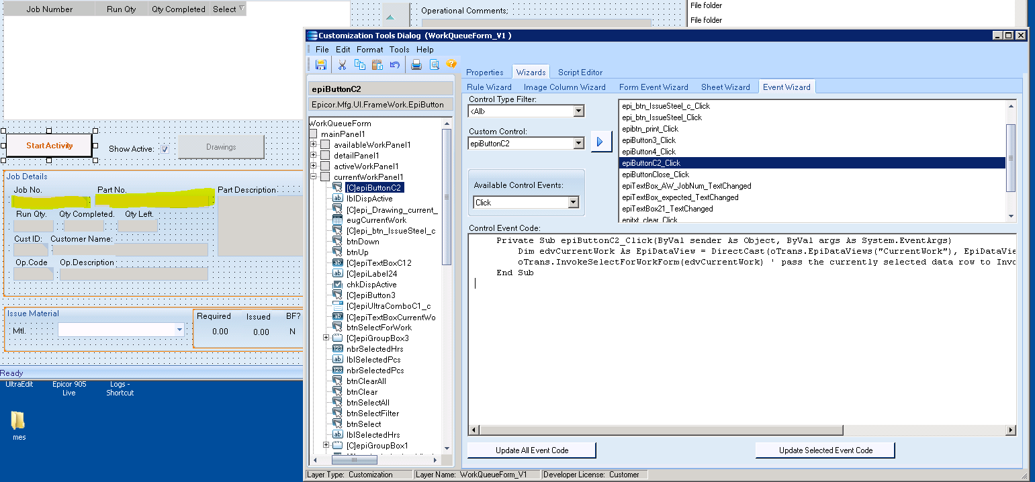
Task: Click the Help question mark icon
Action: point(451,64)
